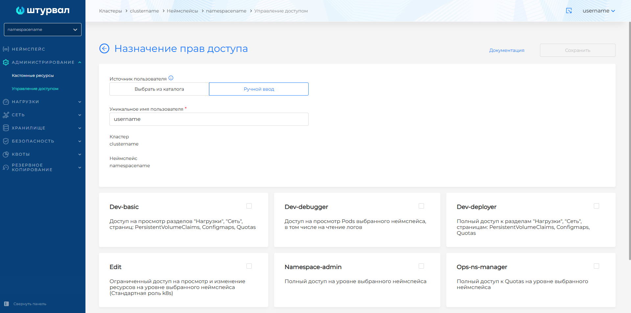This screenshot has height=313, width=631.
Task: Tick the Dev-deployer role checkbox
Action: [596, 206]
